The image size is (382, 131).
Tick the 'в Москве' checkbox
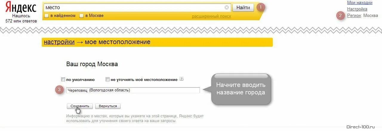click(81, 16)
